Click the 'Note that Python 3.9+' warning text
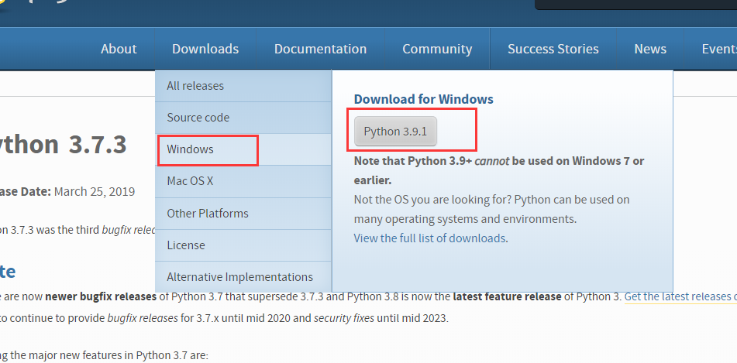The height and width of the screenshot is (363, 737). click(x=499, y=170)
